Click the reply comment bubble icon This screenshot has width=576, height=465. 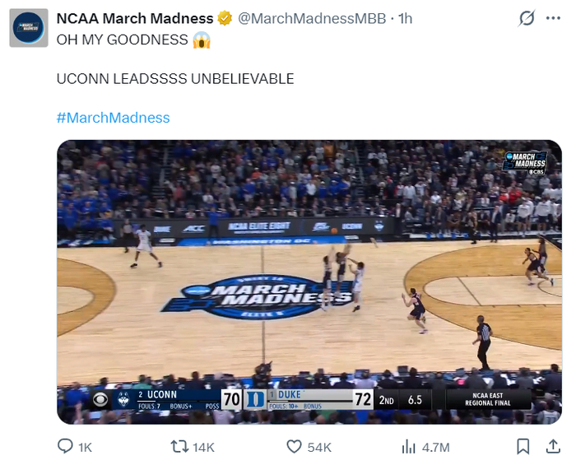65,447
